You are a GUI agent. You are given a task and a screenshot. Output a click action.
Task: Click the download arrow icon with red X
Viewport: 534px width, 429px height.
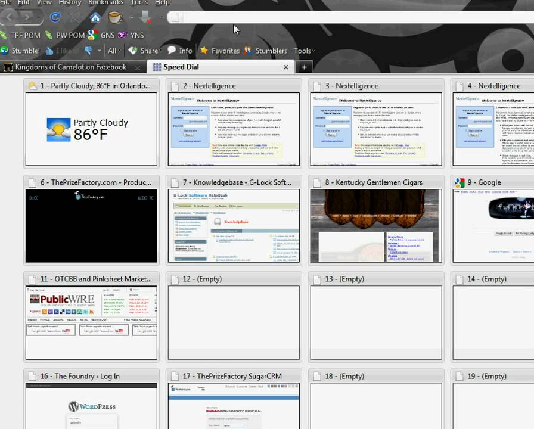coord(145,17)
